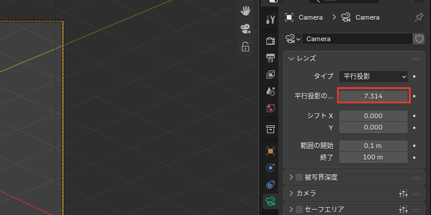
Task: Open the Physics properties tab
Action: click(271, 168)
